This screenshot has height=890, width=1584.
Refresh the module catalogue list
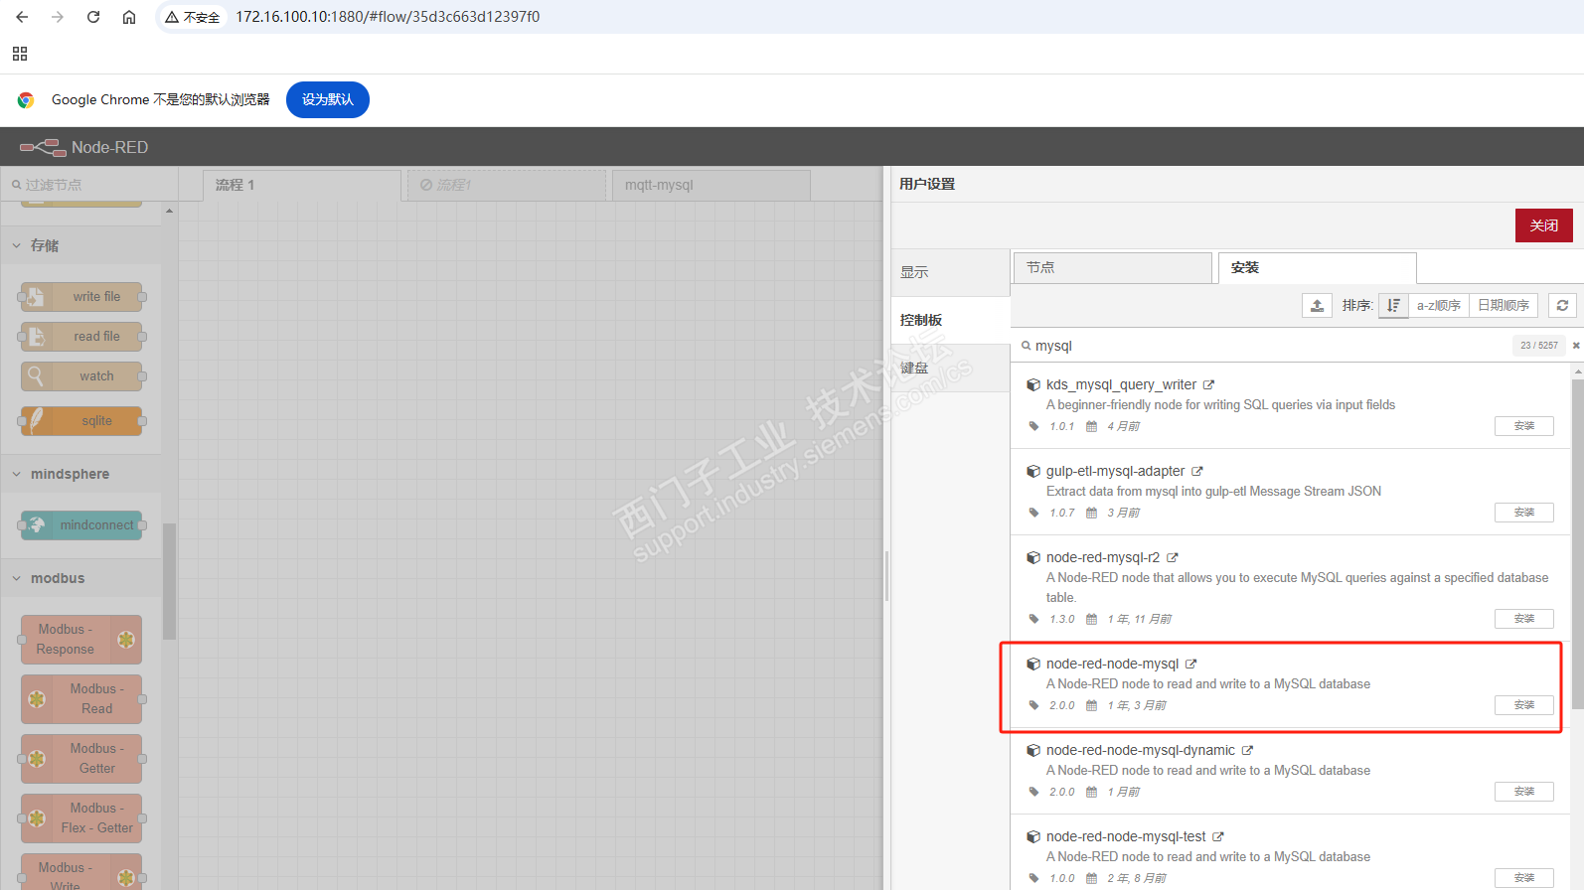[x=1562, y=305]
